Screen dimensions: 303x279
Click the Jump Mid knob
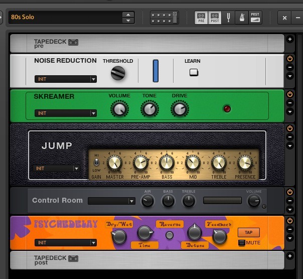point(193,163)
